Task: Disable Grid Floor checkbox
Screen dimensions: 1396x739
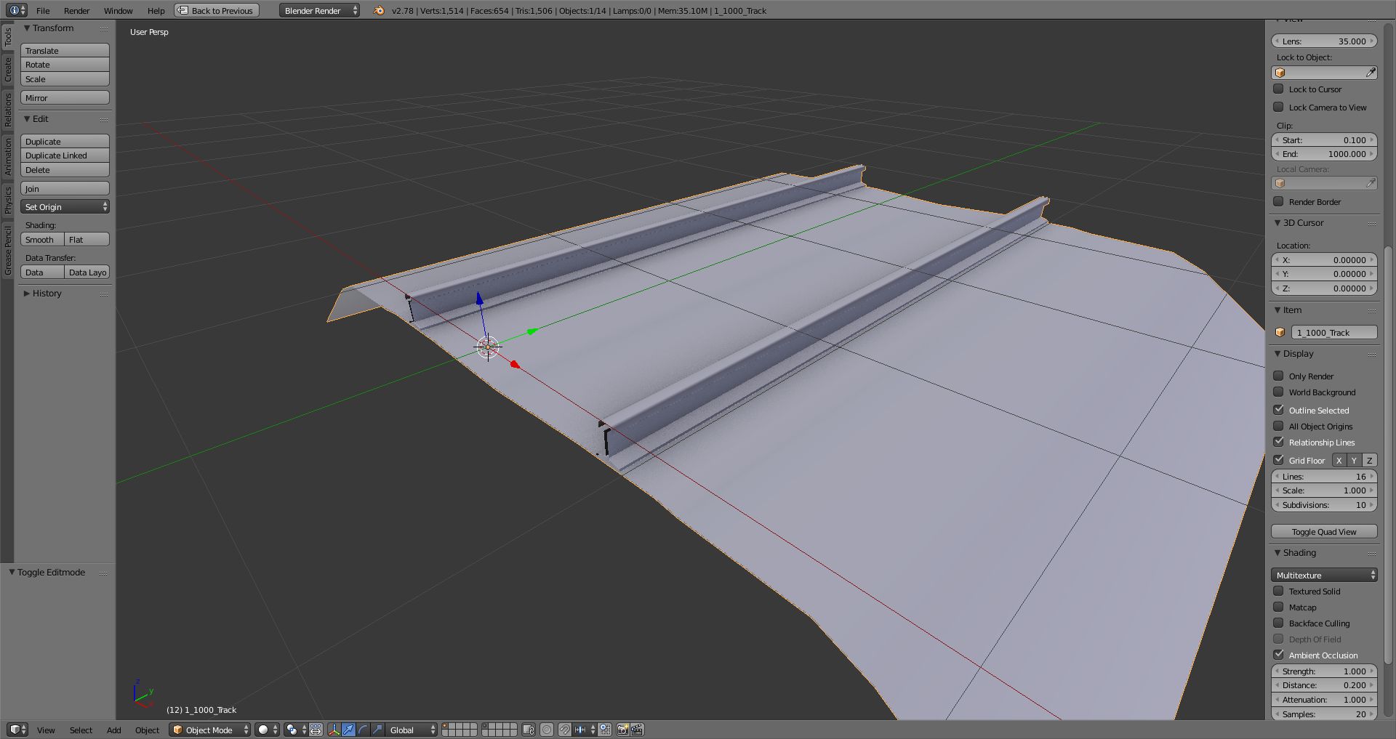Action: [x=1278, y=460]
